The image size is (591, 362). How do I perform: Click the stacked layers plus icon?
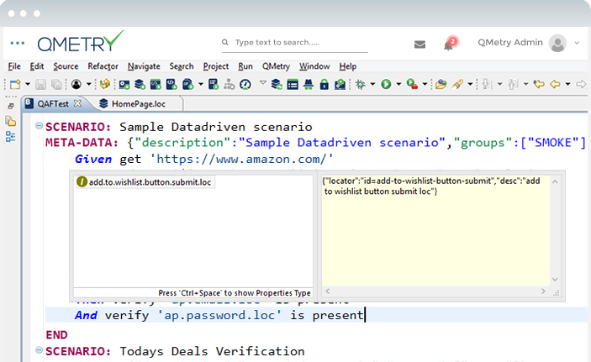click(140, 84)
